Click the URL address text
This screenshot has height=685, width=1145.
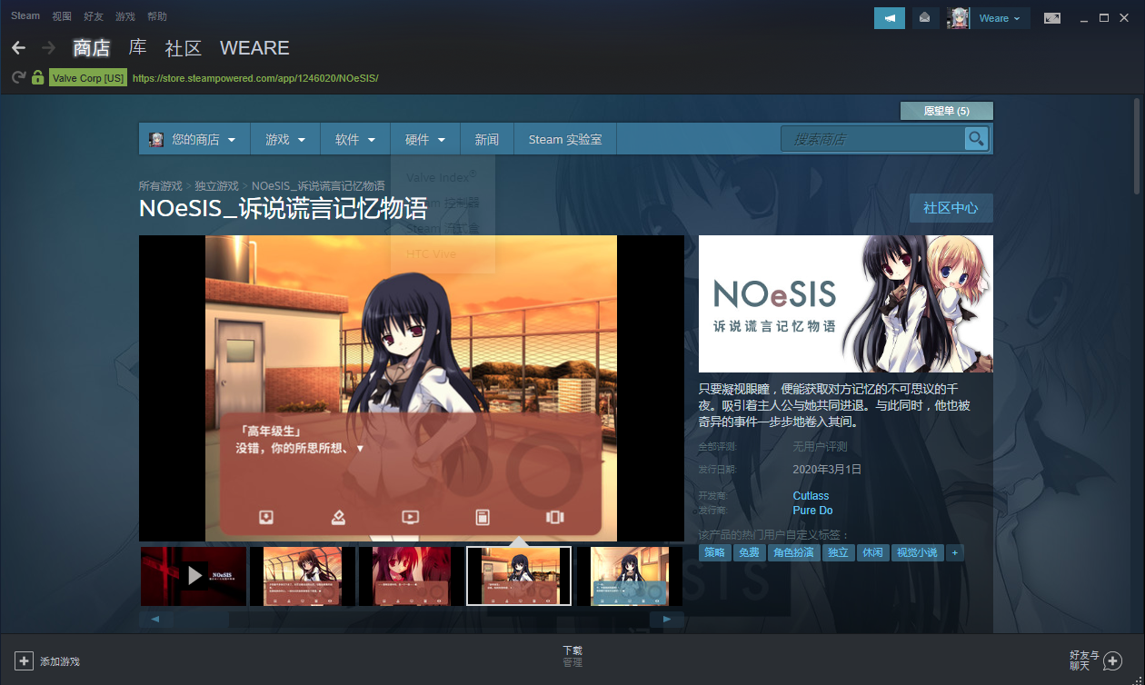(255, 78)
